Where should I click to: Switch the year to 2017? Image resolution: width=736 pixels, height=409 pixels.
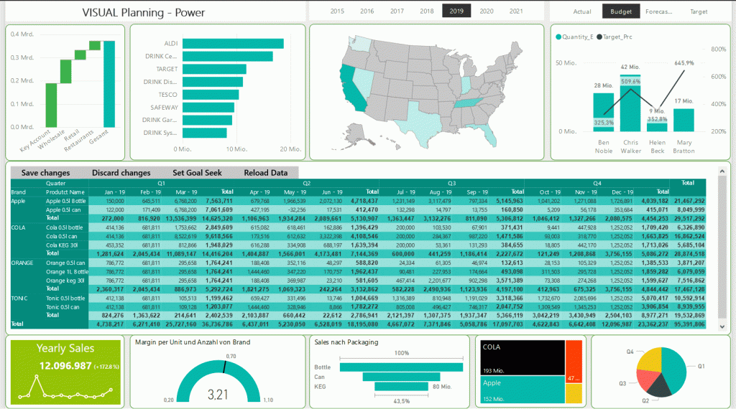coord(397,11)
